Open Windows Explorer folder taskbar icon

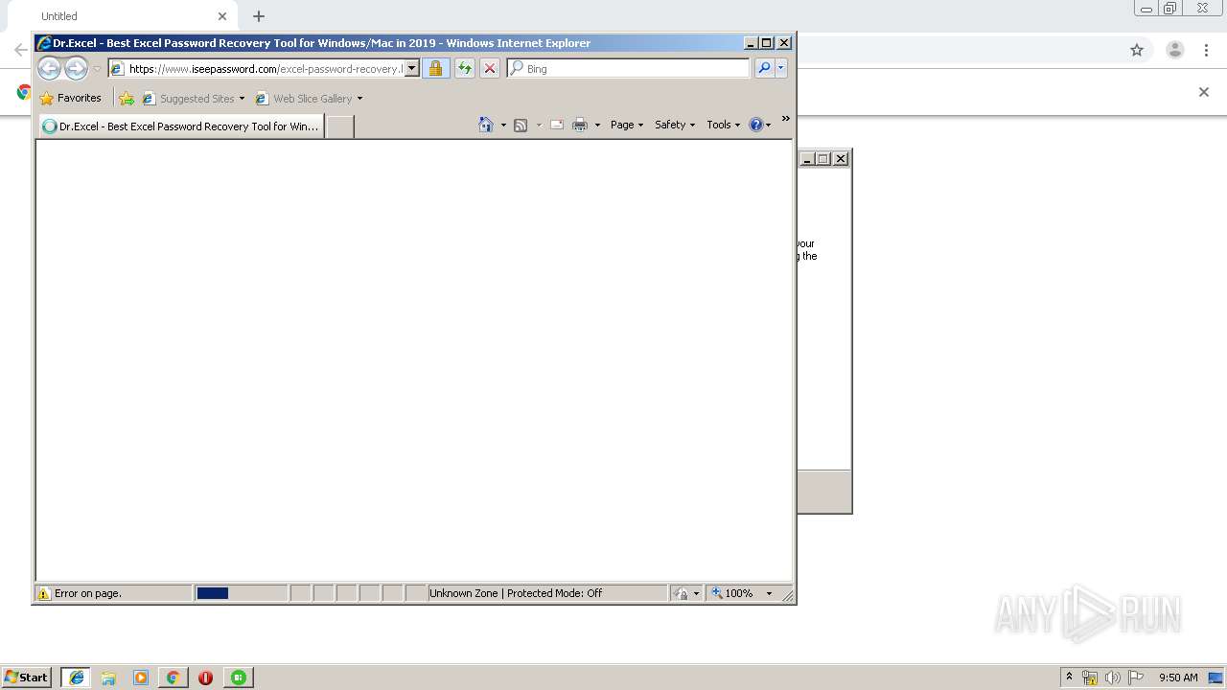108,678
